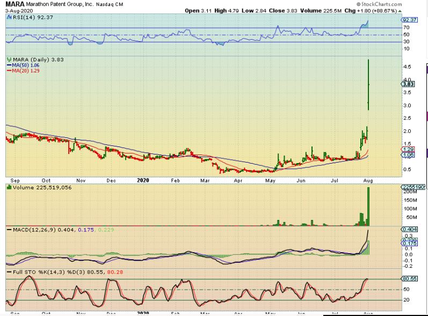Click the 80.55 stochastic value flag

tap(410, 279)
